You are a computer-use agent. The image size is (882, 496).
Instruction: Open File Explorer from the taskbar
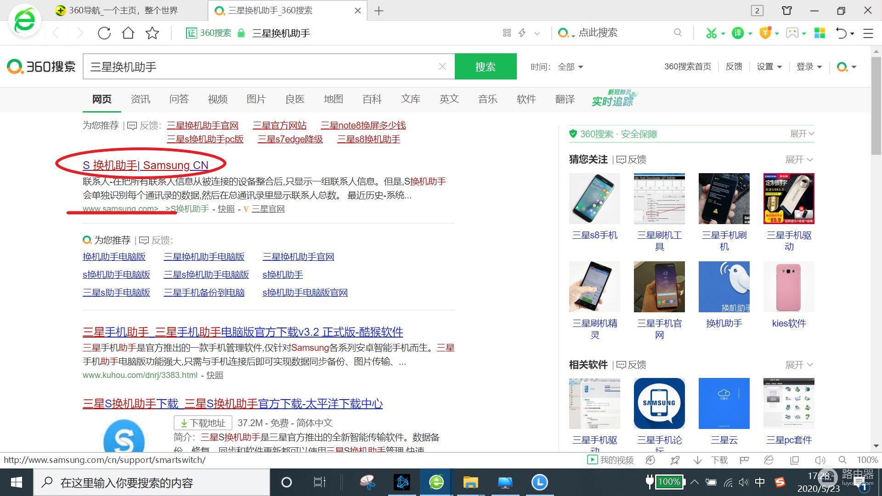[470, 482]
